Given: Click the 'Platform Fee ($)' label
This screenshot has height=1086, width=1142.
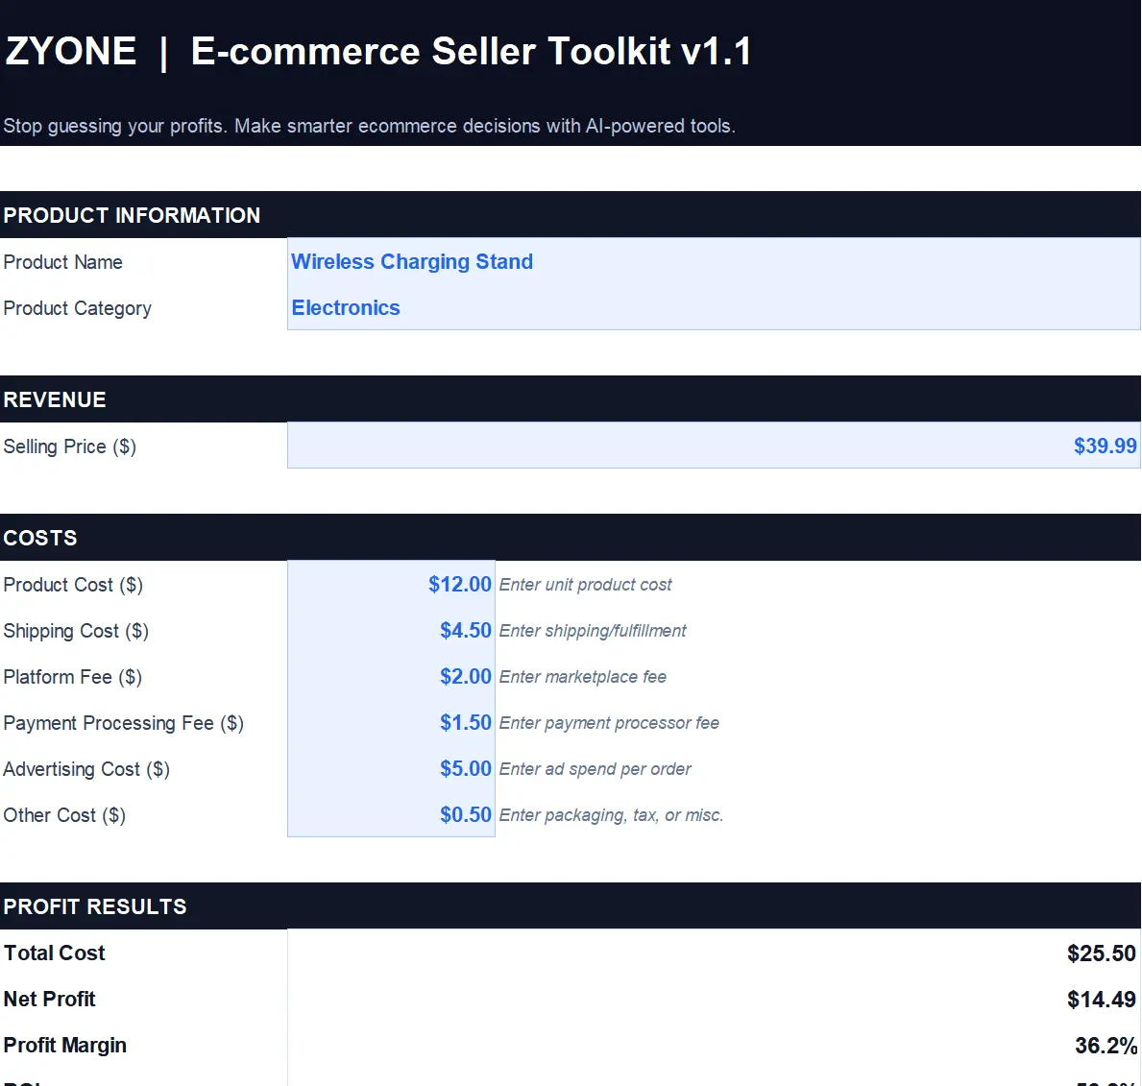Looking at the screenshot, I should (x=72, y=677).
